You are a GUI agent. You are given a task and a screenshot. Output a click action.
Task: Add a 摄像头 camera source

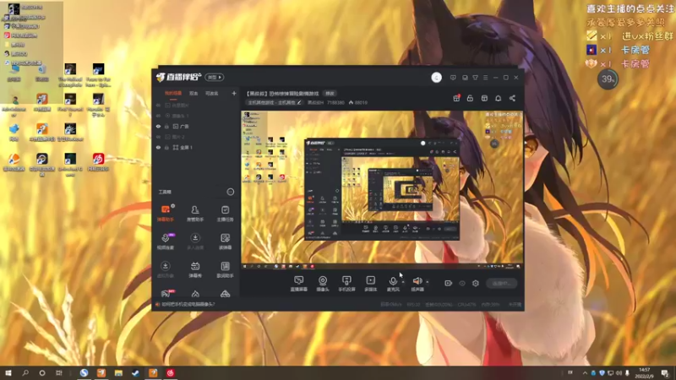pos(323,284)
